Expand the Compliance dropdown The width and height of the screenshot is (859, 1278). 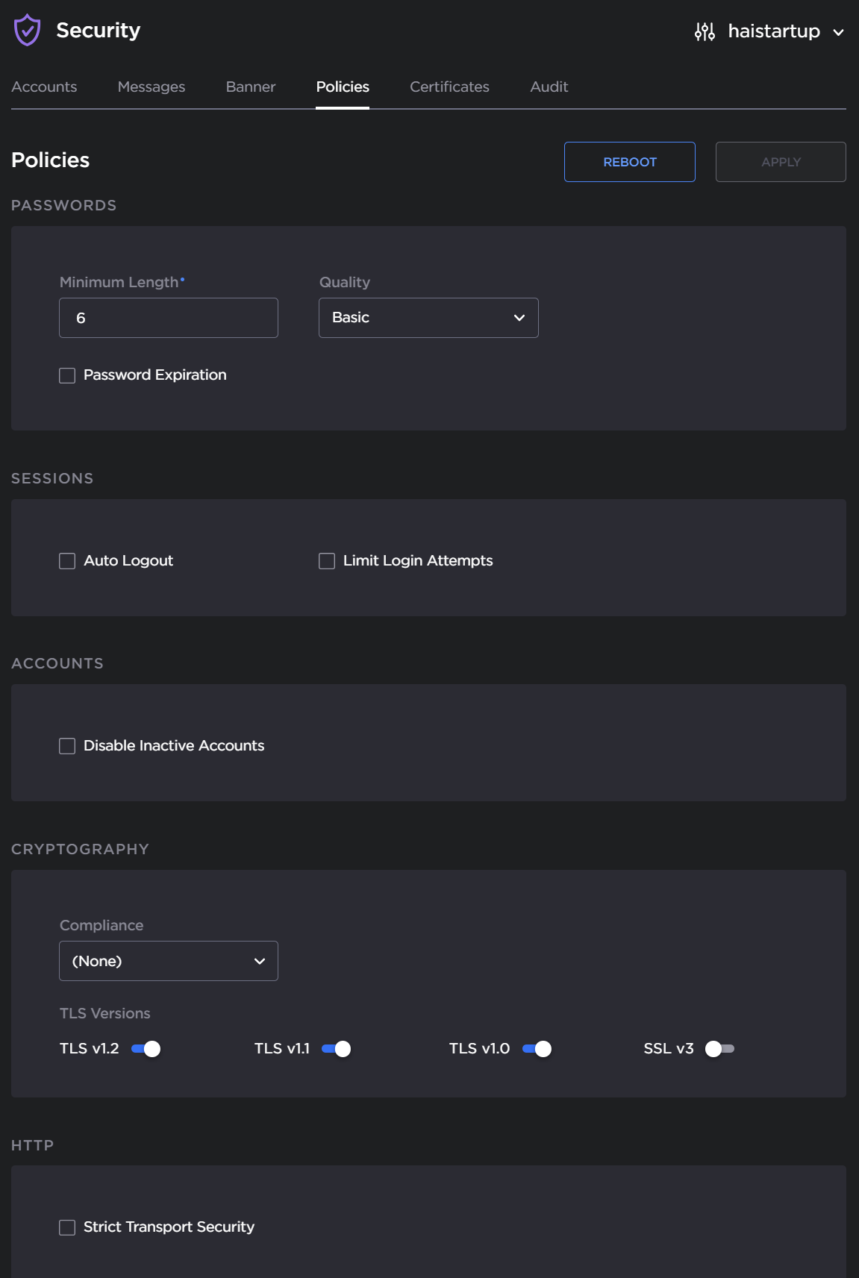point(169,961)
